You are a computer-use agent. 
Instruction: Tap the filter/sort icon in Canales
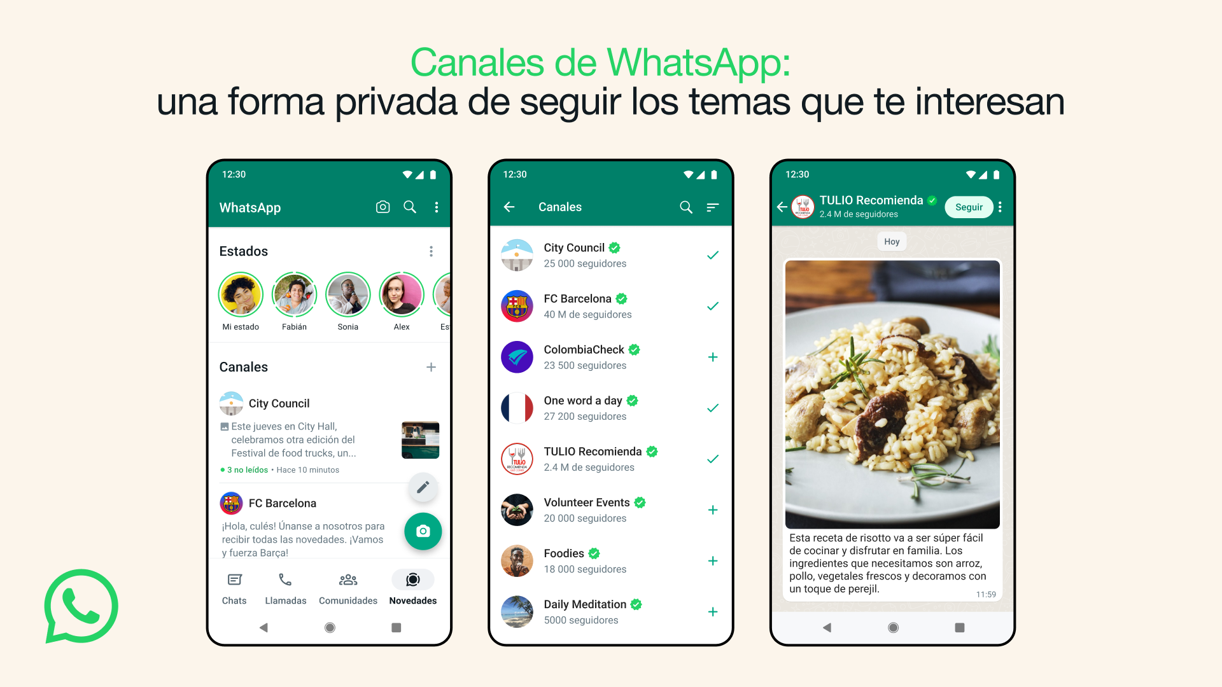[713, 208]
